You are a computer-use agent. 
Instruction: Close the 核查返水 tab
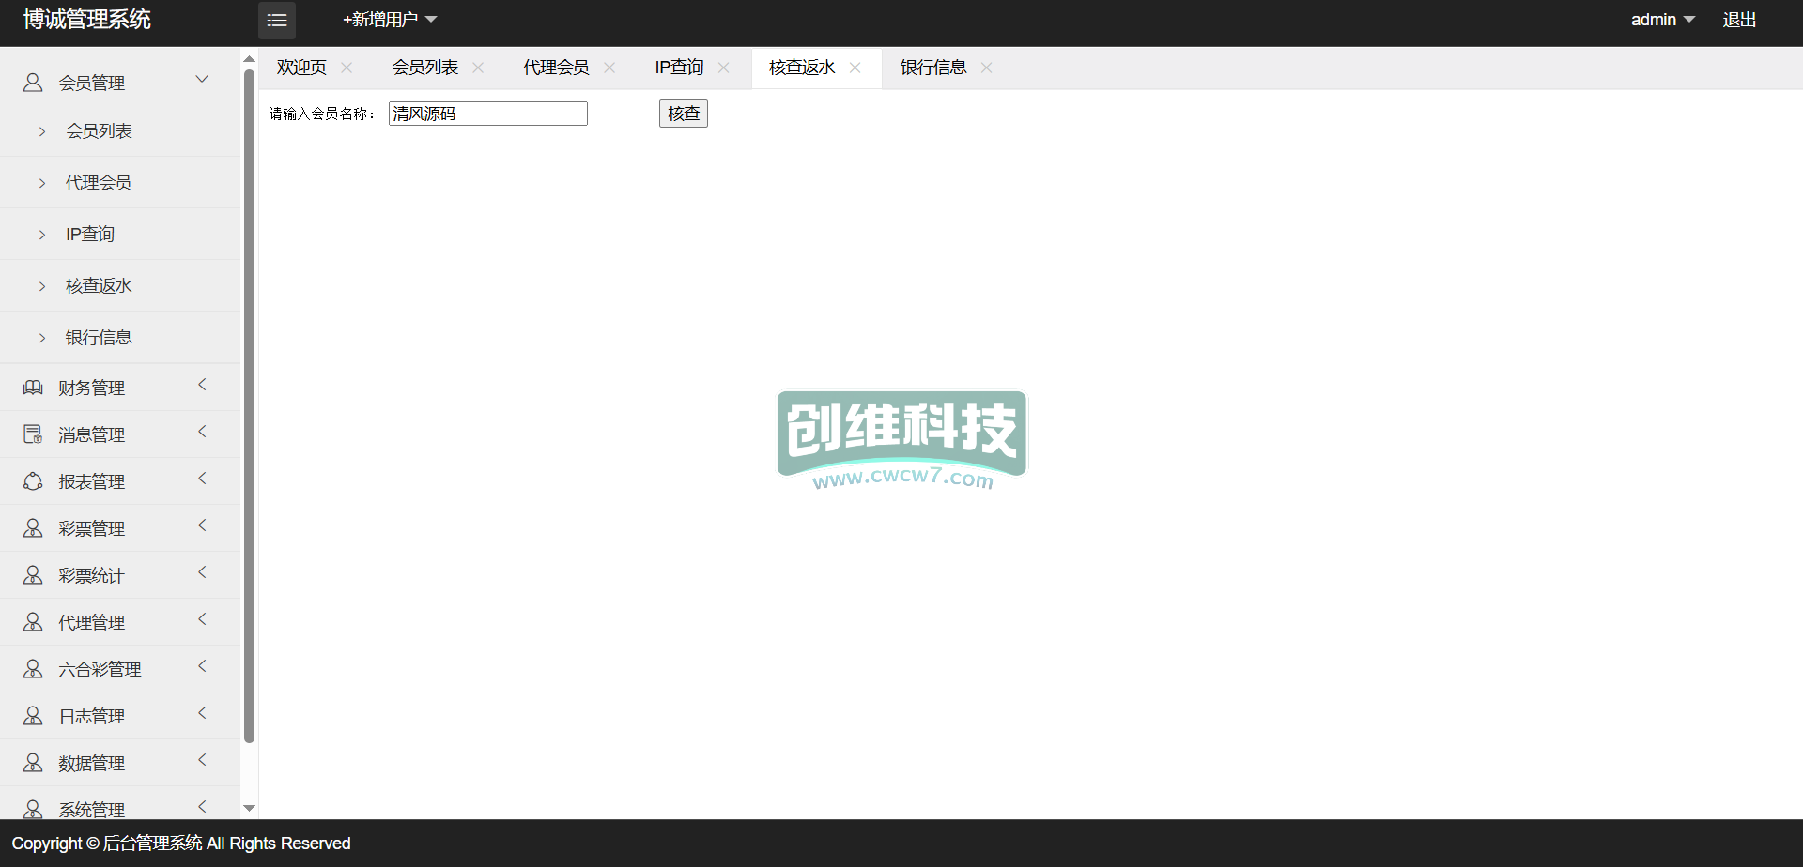tap(855, 68)
